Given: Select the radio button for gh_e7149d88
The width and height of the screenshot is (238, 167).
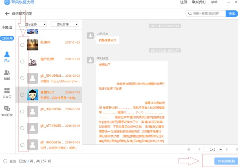Looking at the screenshot, I should click(22, 128).
